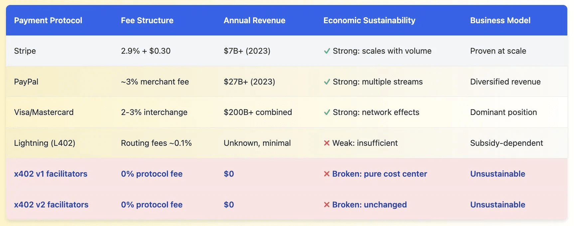
Task: Click the Visa/Mastercard cell
Action: pos(44,112)
